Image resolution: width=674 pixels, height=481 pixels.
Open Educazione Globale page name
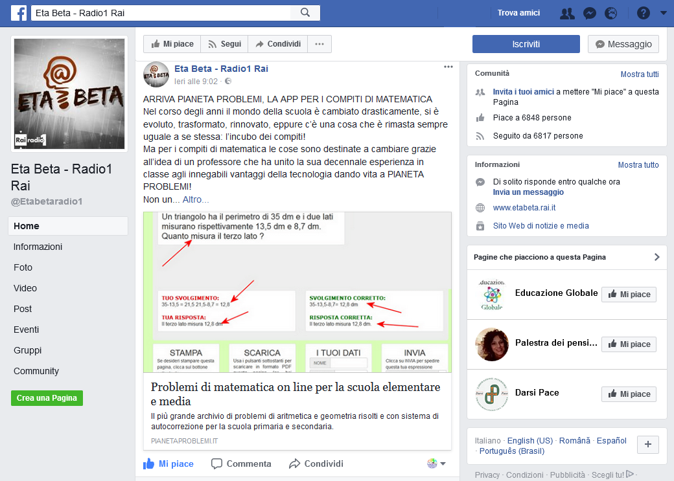click(556, 293)
